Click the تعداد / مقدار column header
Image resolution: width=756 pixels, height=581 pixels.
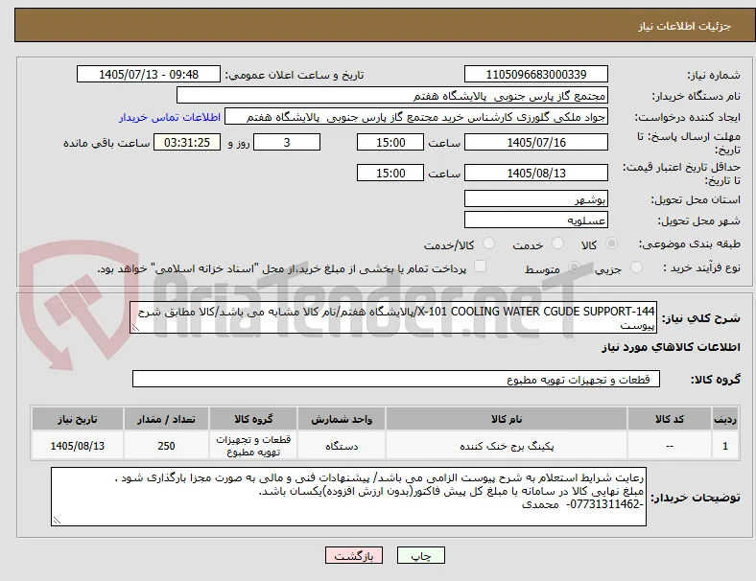[166, 419]
